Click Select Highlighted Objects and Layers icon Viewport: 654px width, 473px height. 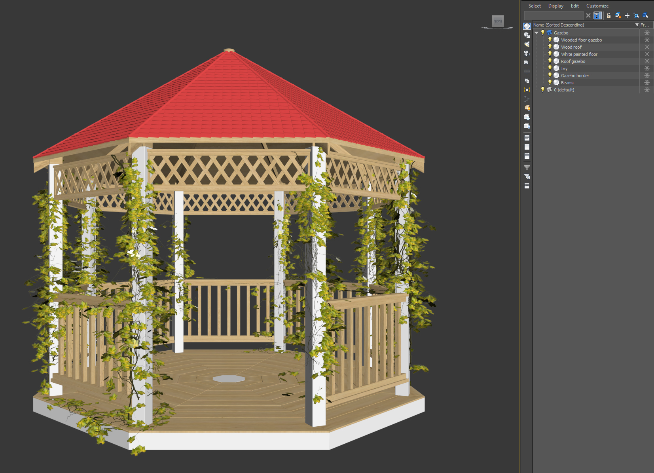pos(637,15)
